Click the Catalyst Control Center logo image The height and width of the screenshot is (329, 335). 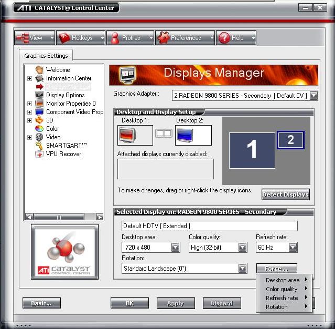(x=64, y=251)
